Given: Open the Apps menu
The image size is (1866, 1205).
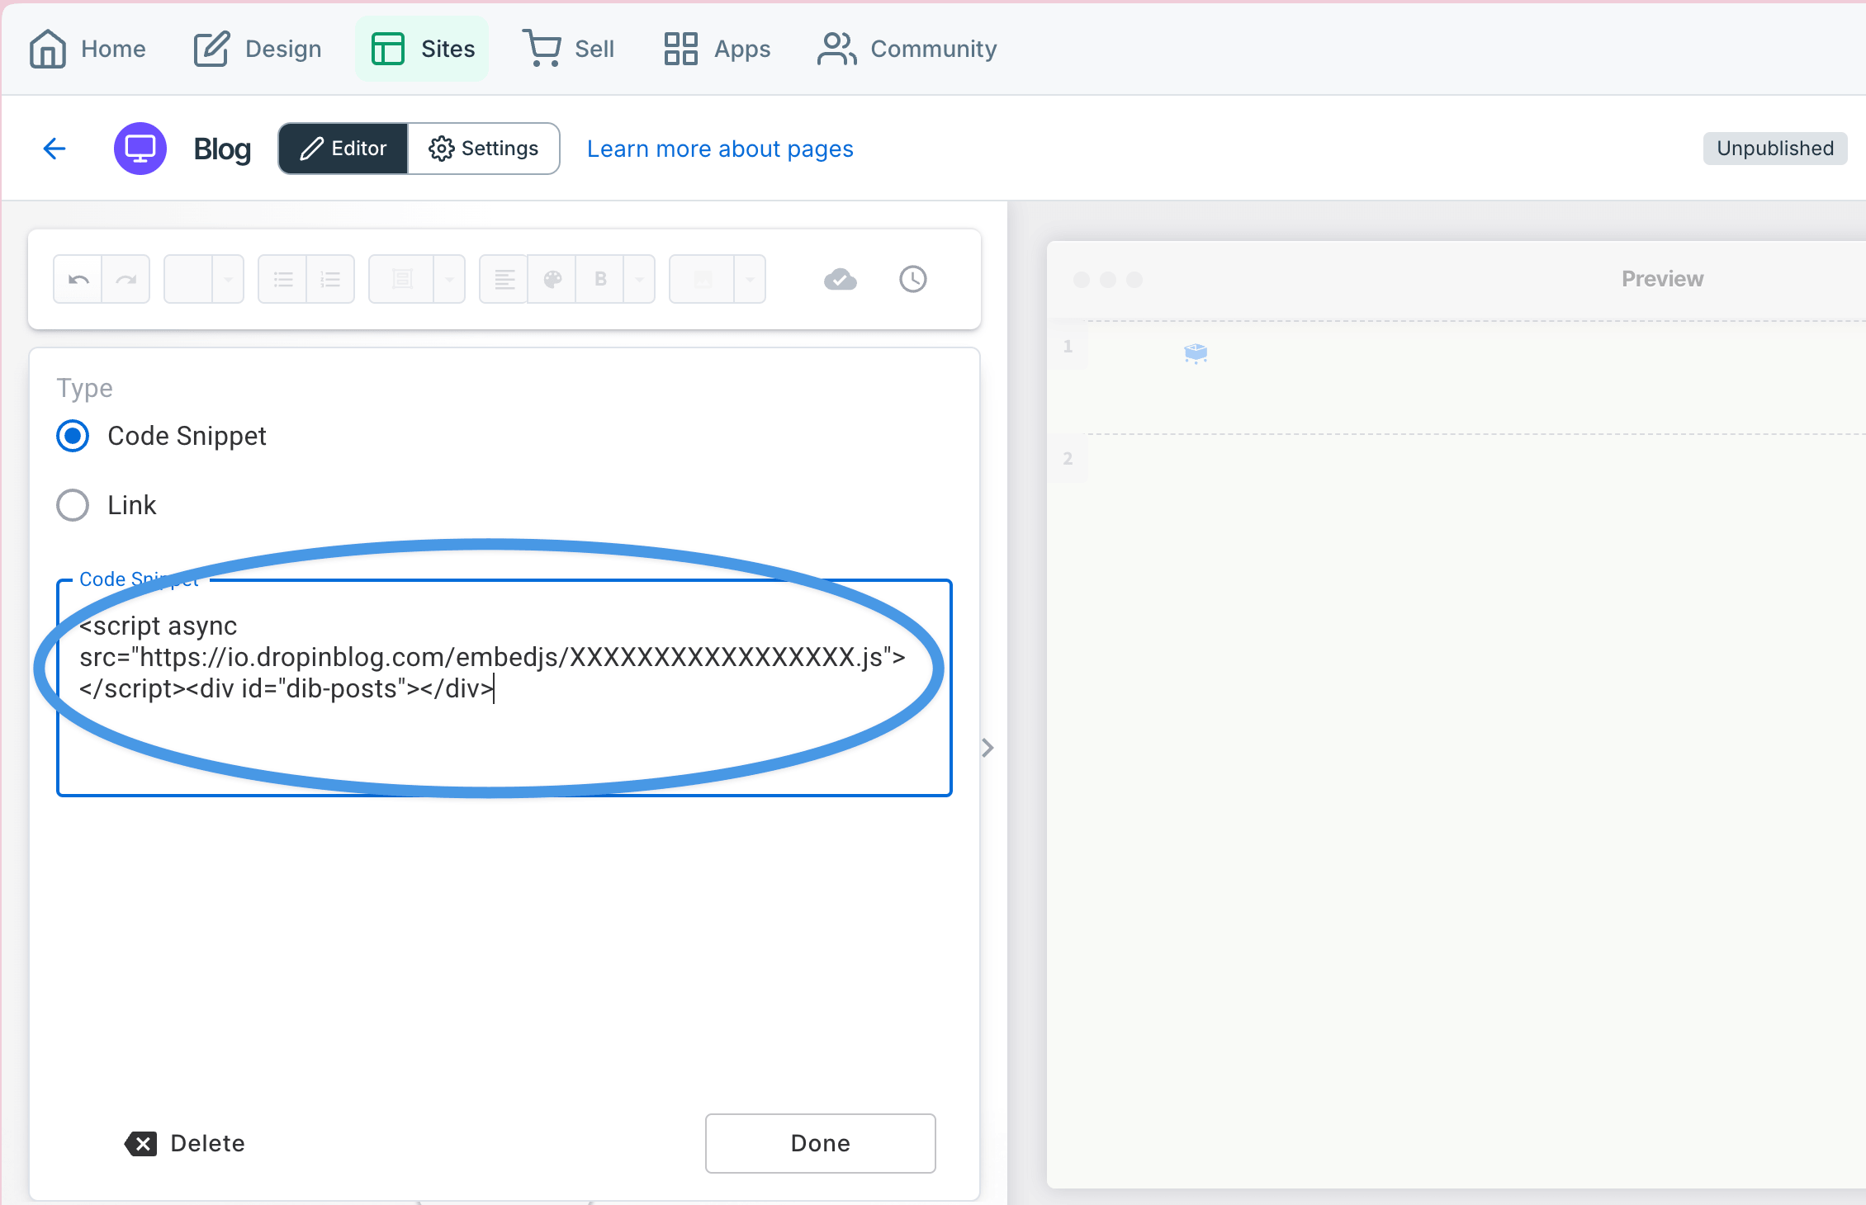Looking at the screenshot, I should point(717,49).
